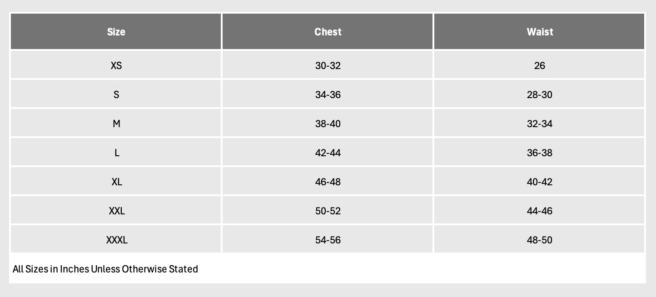This screenshot has height=297, width=656.
Task: Click the waist value 26
Action: tap(540, 65)
